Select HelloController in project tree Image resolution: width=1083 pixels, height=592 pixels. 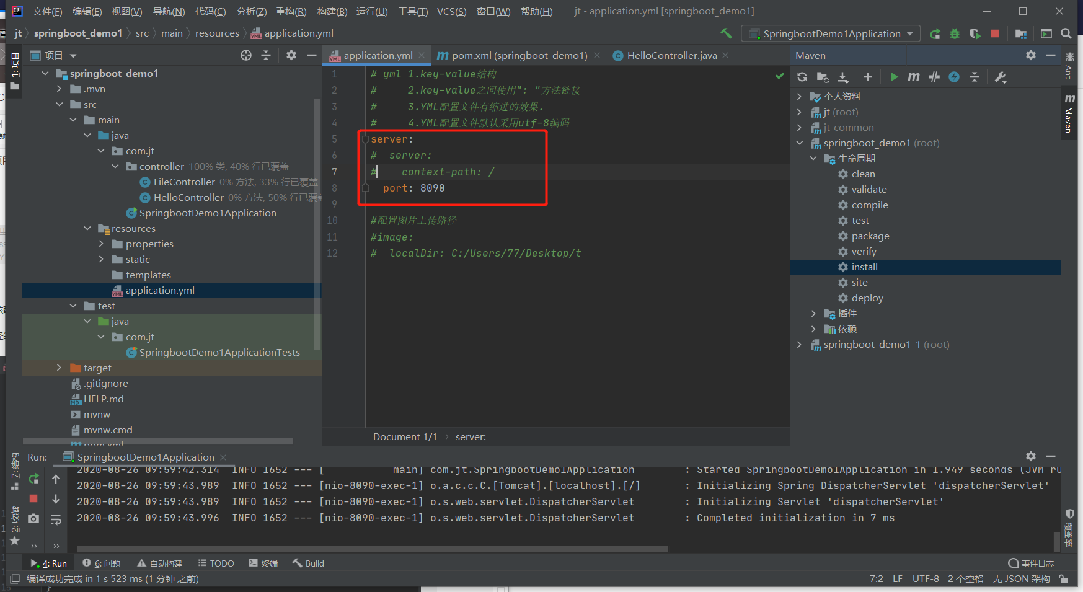click(188, 197)
